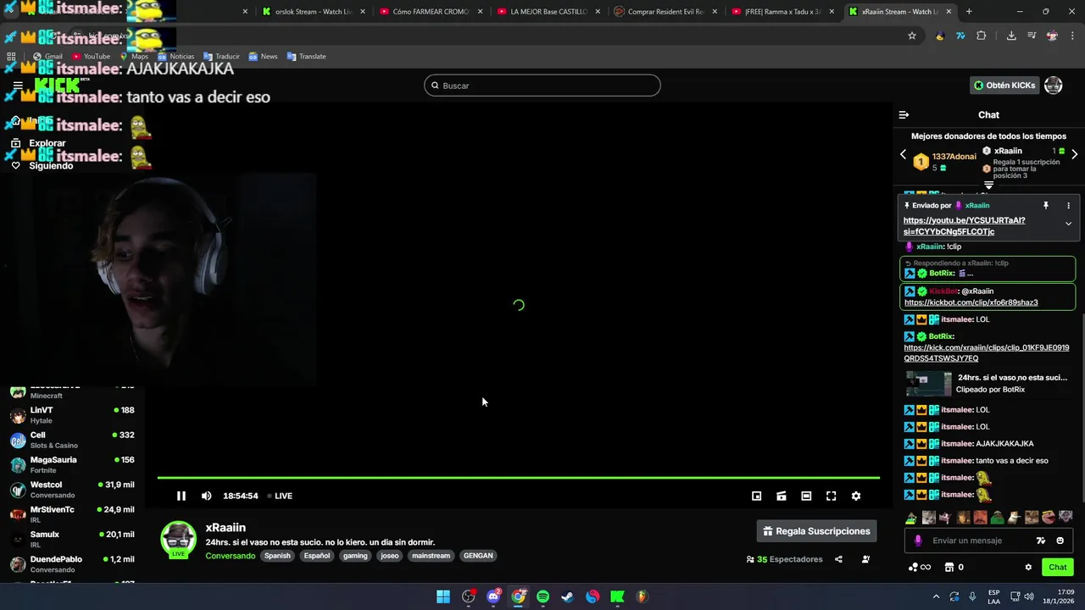This screenshot has width=1085, height=610.
Task: Click Regala Suscripciones button
Action: point(816,531)
